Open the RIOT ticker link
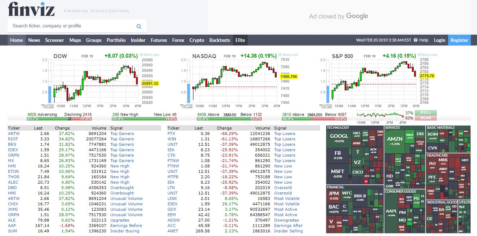The height and width of the screenshot is (236, 477). click(x=13, y=139)
